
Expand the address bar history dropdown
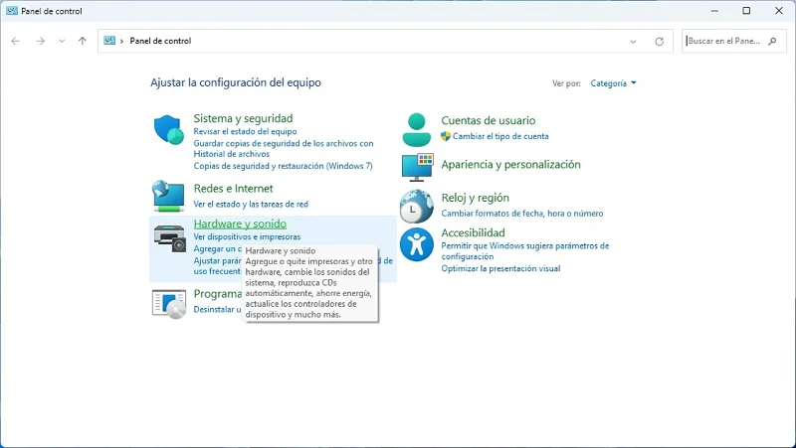pos(633,42)
